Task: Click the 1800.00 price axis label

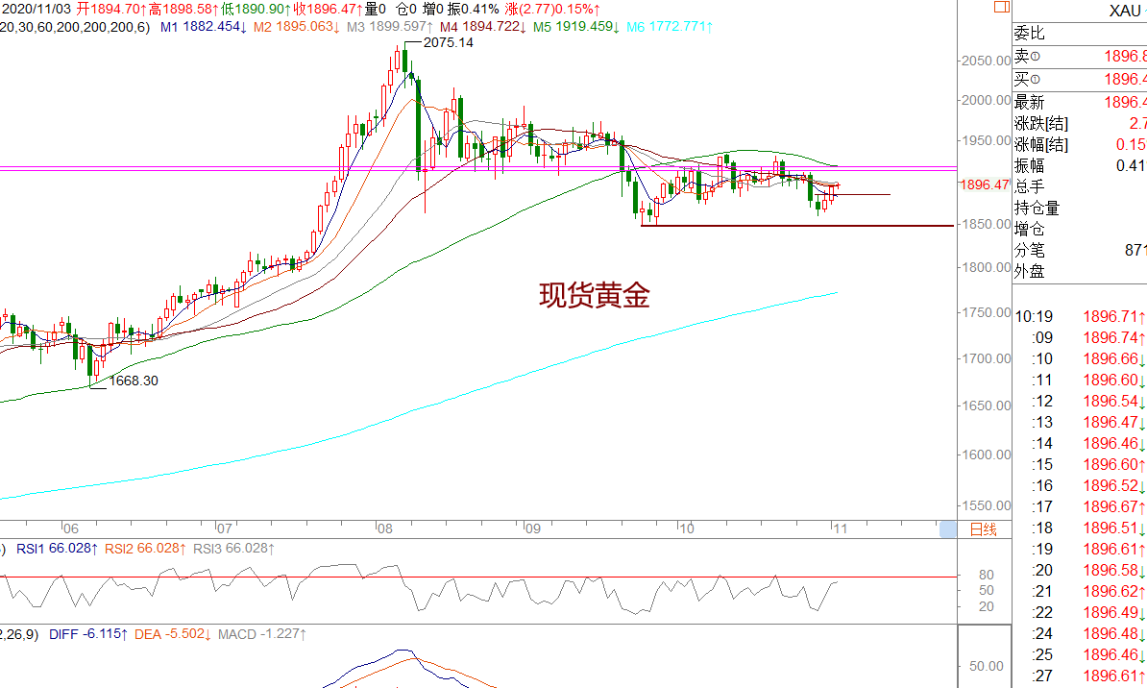Action: (x=986, y=267)
